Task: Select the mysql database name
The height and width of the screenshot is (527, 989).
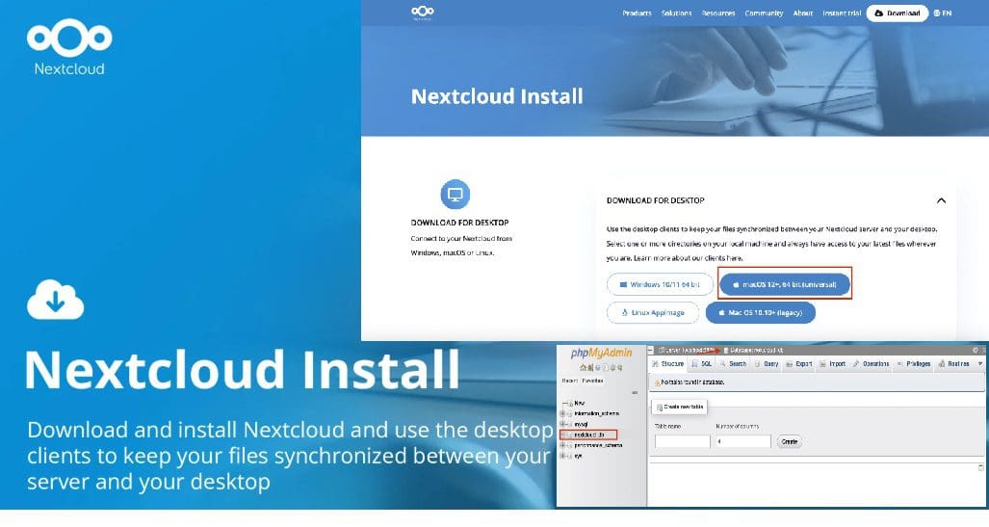Action: click(x=581, y=424)
